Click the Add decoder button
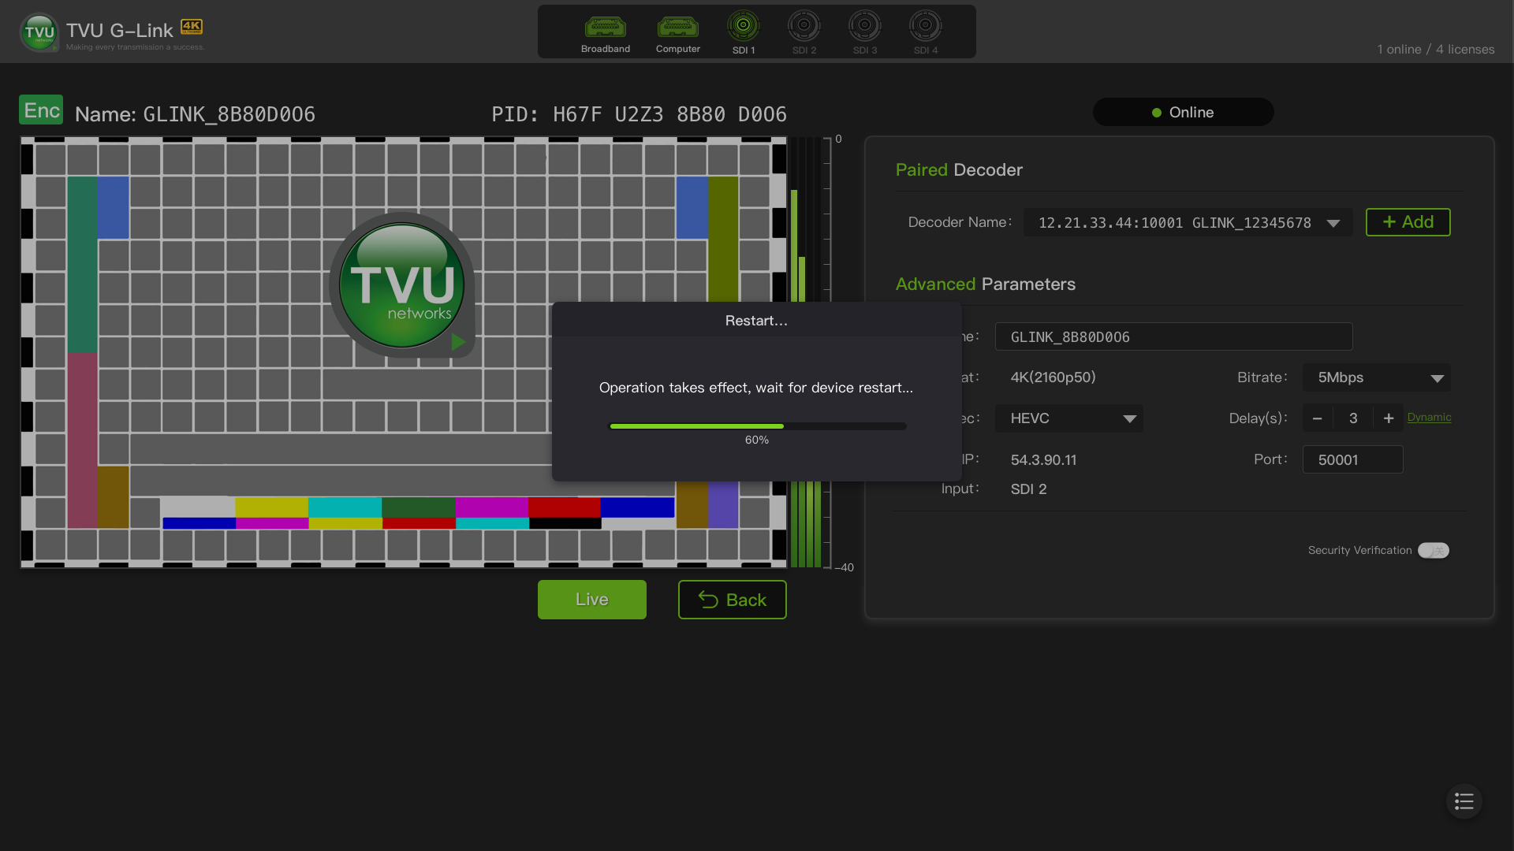 [x=1408, y=222]
